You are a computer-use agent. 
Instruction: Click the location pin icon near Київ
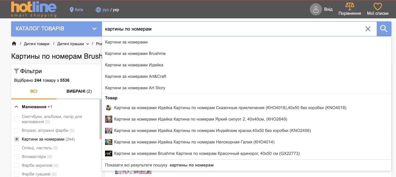pos(72,10)
